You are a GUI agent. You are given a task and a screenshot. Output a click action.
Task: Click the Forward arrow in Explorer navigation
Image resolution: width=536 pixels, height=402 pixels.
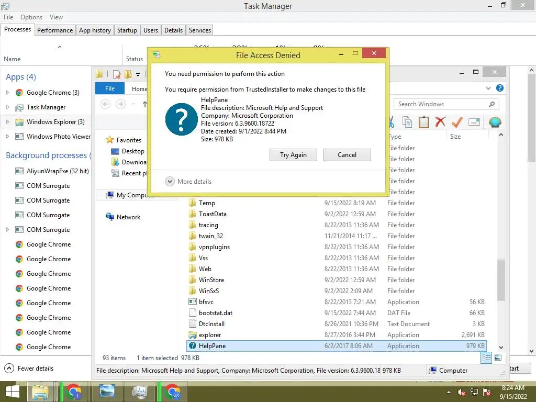tap(120, 104)
